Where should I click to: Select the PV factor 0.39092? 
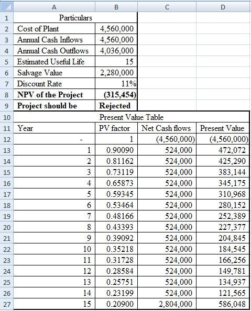coord(116,238)
